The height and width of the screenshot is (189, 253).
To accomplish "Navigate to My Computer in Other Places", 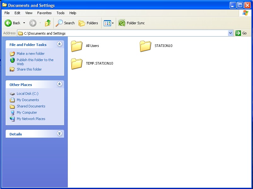I will point(27,112).
